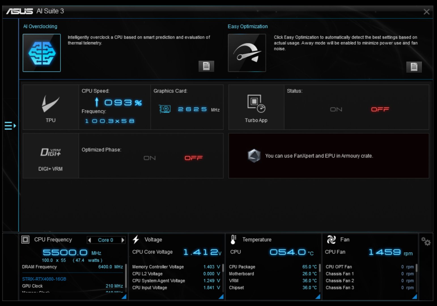This screenshot has width=437, height=306.
Task: Start Easy Optimization via the gauge icon
Action: tap(247, 53)
